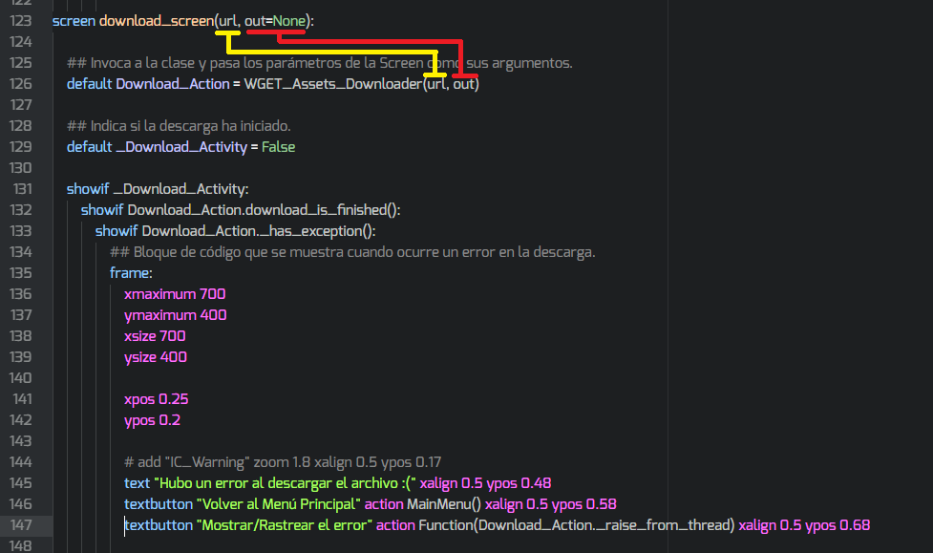Select line number 126 in the gutter
Viewport: 933px width, 553px height.
(21, 84)
